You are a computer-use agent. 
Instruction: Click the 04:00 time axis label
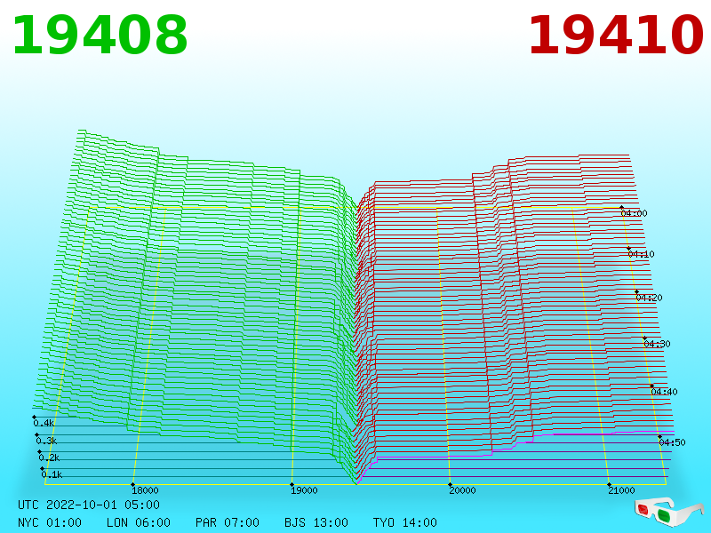[x=634, y=213]
